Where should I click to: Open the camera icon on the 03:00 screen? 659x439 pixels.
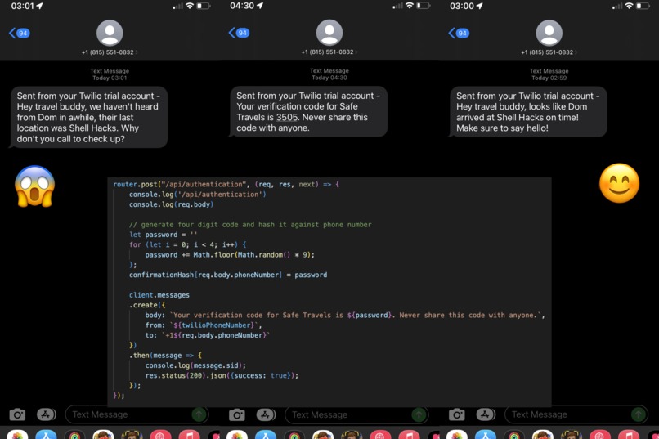pyautogui.click(x=457, y=414)
